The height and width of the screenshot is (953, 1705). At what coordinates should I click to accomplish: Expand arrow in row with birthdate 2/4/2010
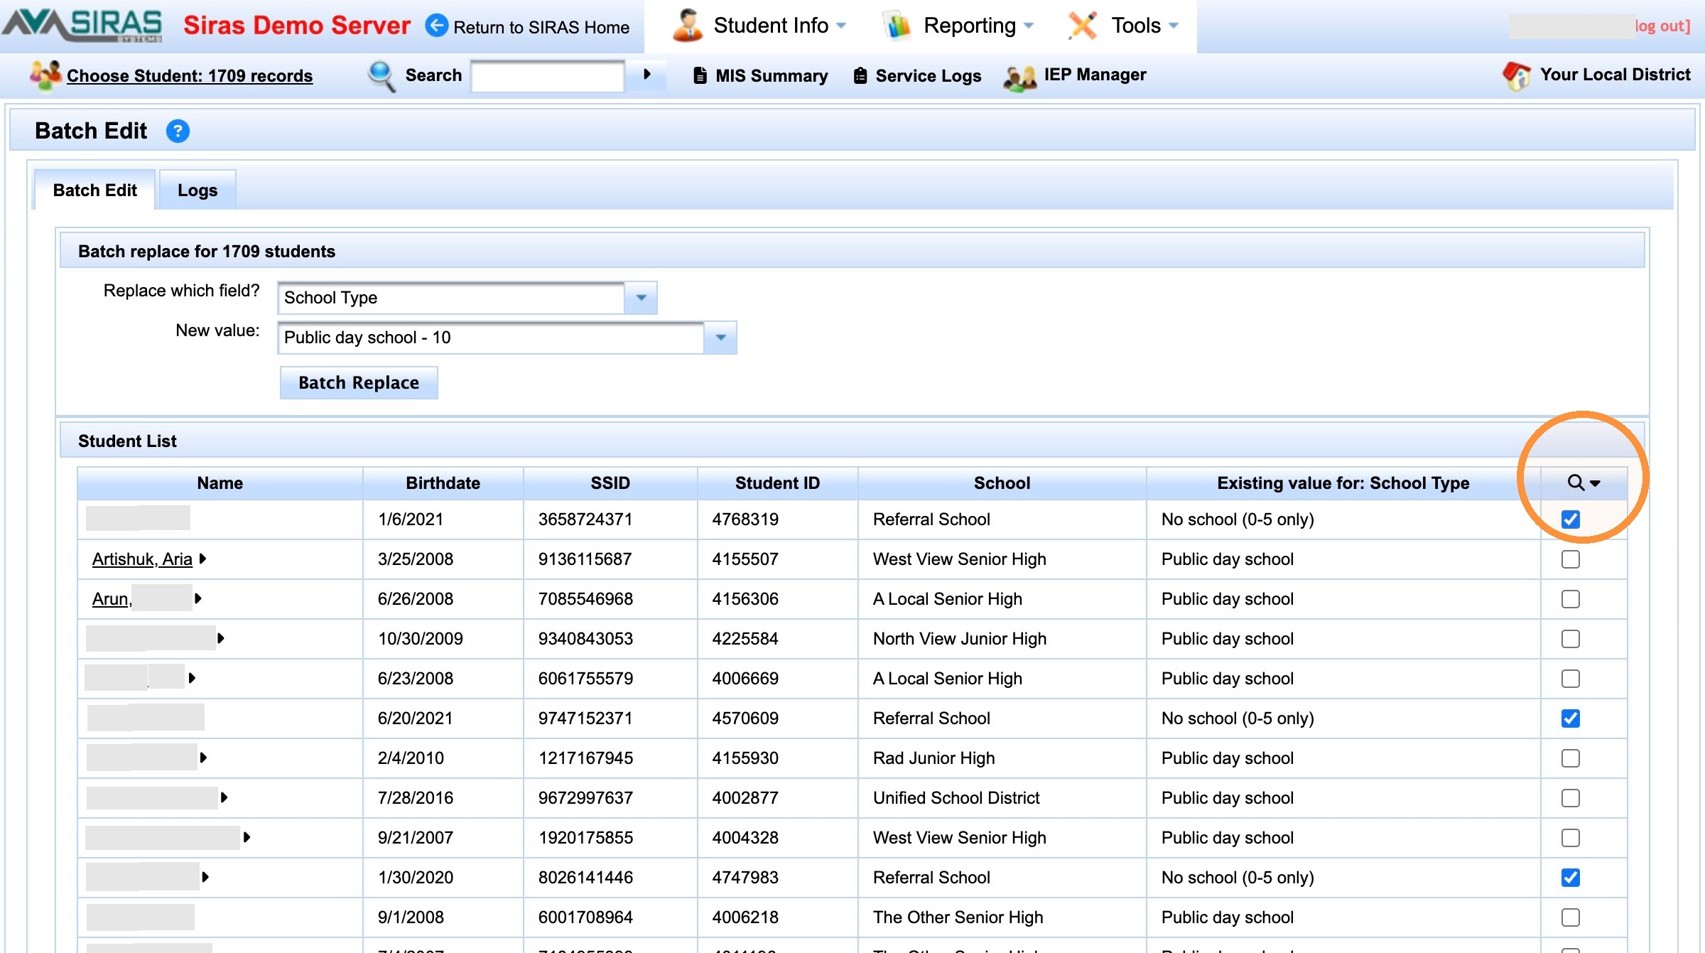(203, 758)
